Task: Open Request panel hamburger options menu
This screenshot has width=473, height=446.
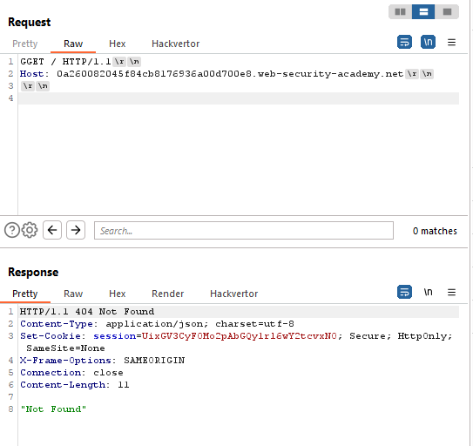Action: coord(451,42)
